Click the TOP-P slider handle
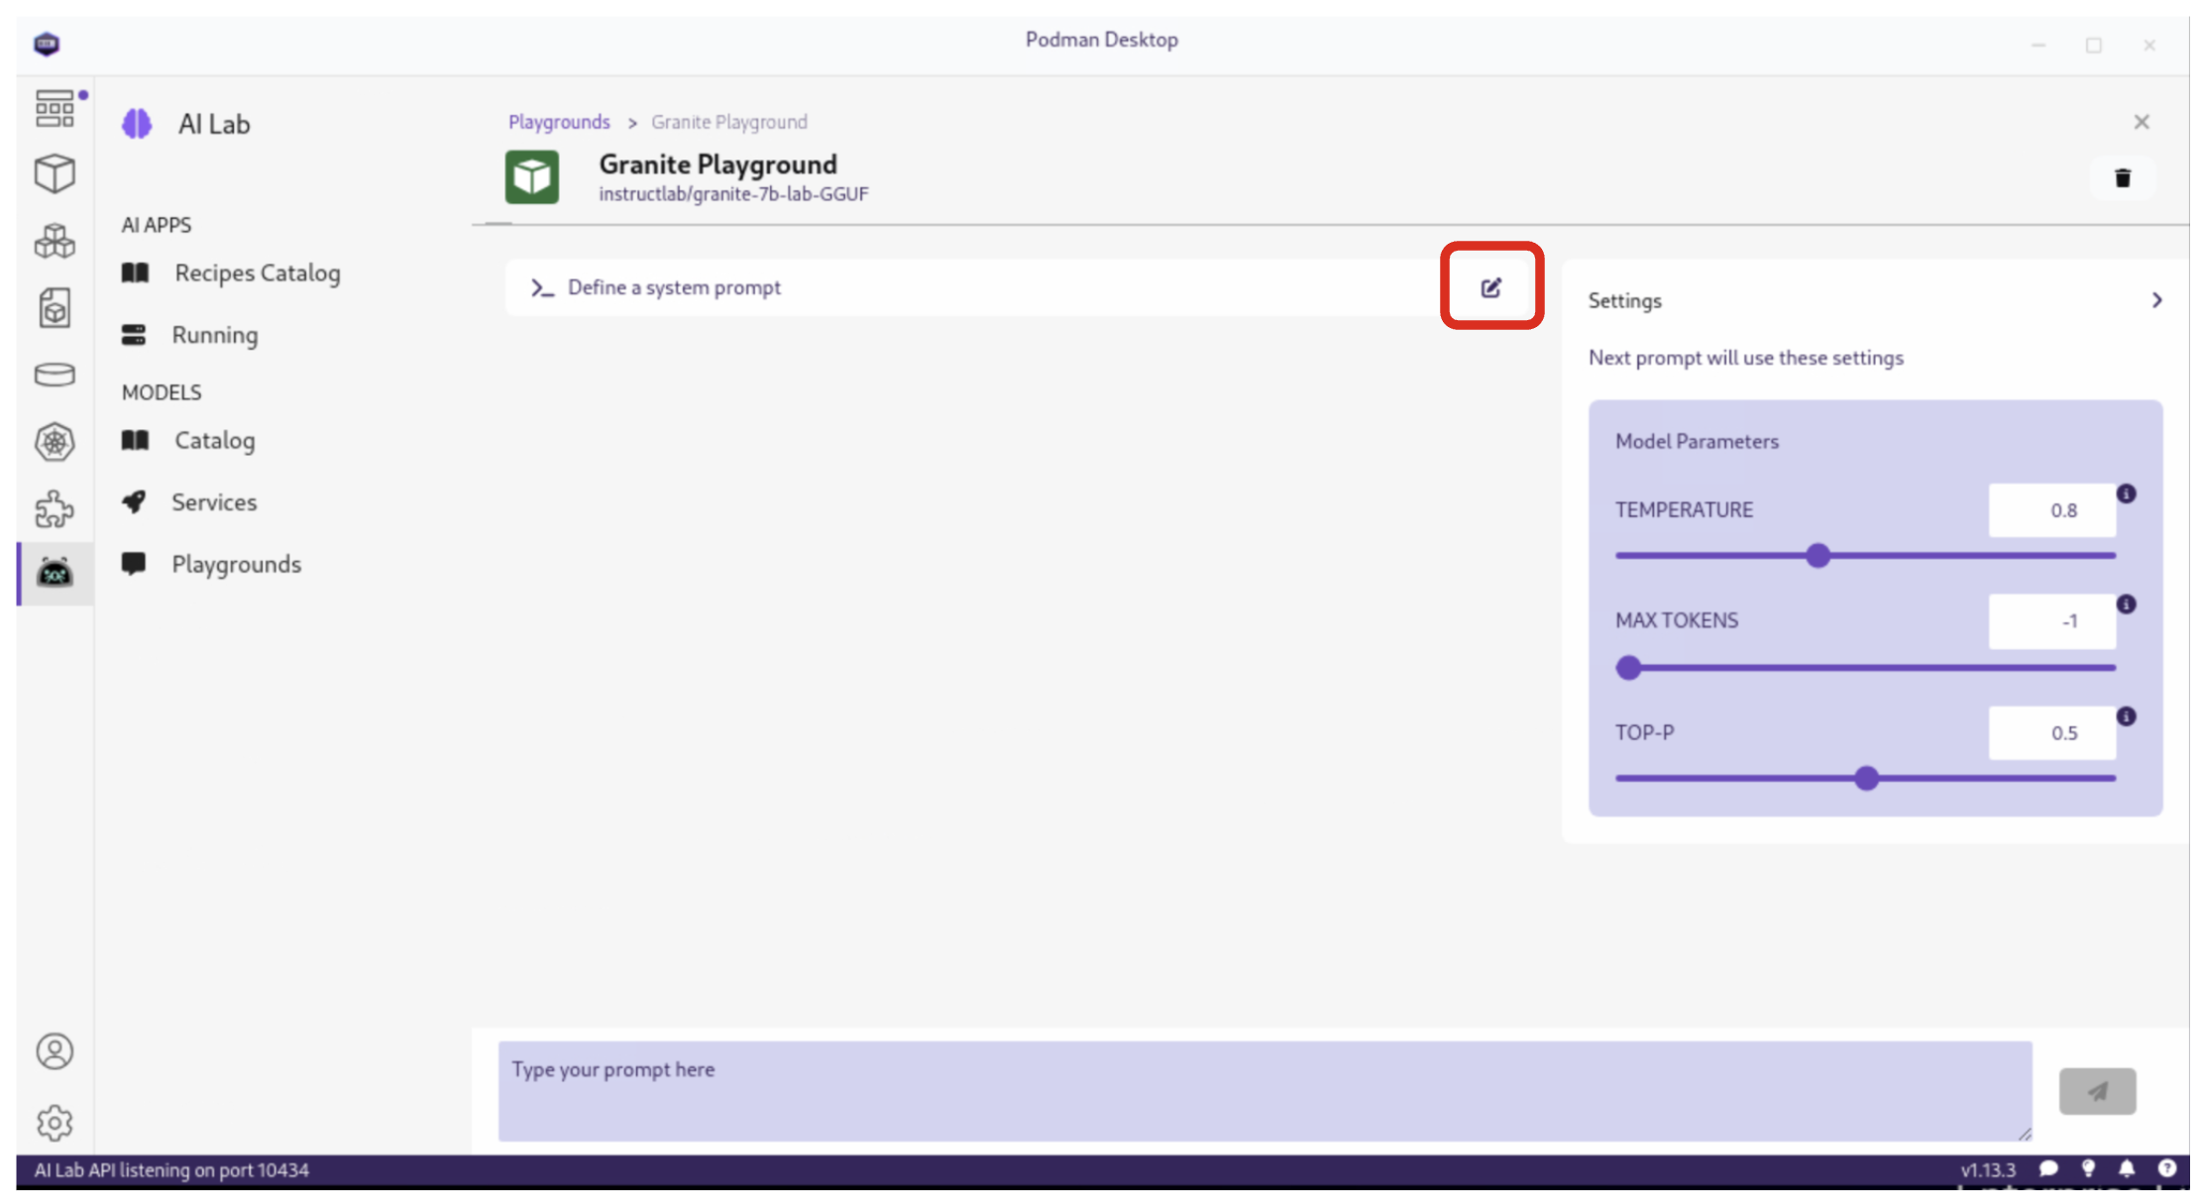Screen dimensions: 2200x1201 tap(1866, 778)
